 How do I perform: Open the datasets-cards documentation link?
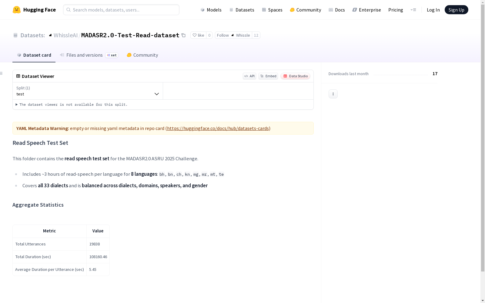tap(218, 128)
